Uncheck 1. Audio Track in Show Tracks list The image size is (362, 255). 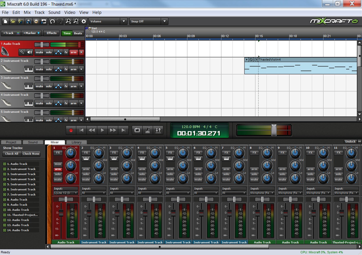tap(5, 164)
